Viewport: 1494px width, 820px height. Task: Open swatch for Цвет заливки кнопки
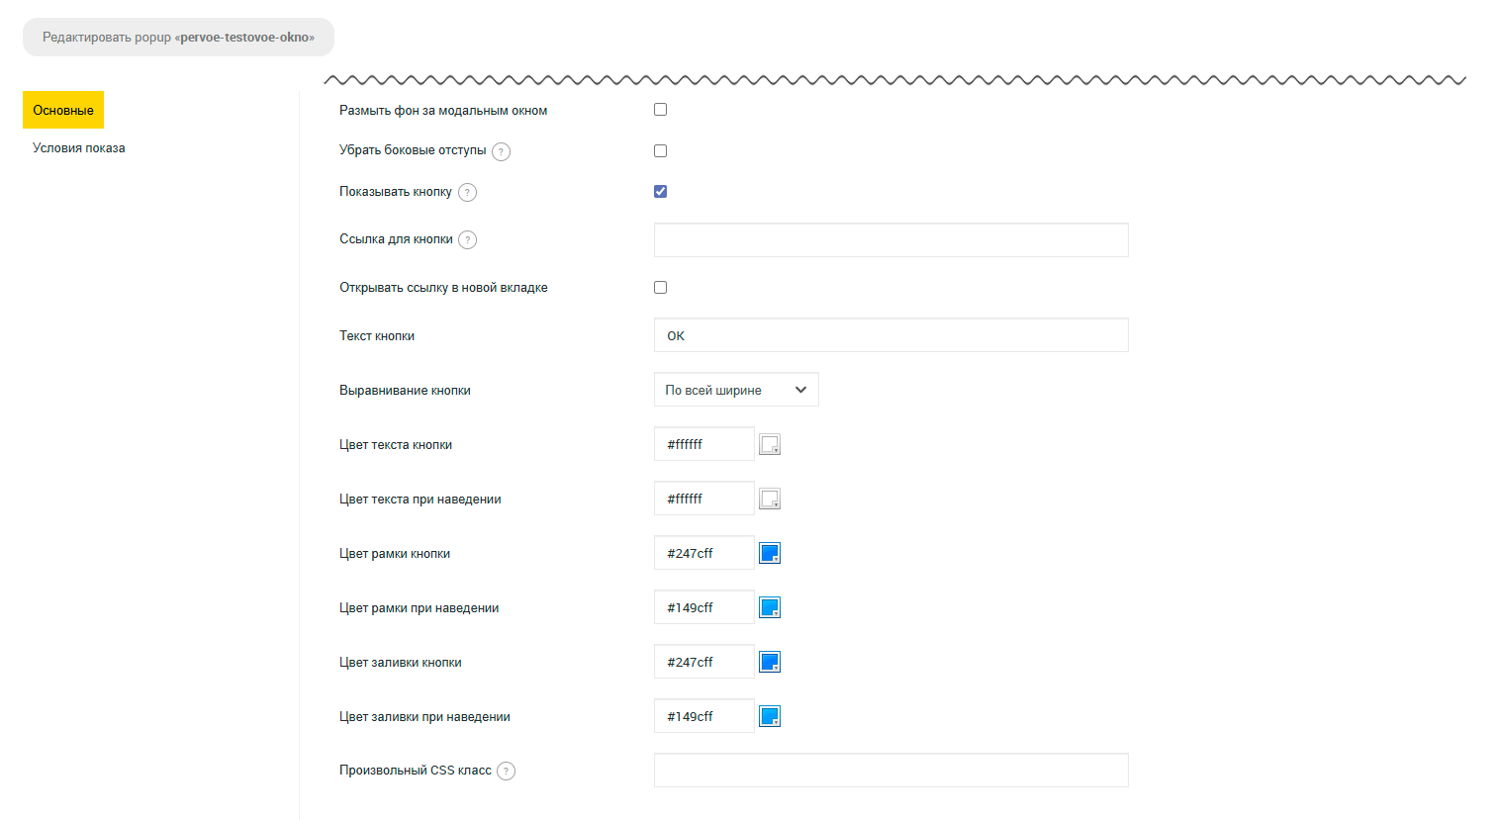tap(770, 663)
